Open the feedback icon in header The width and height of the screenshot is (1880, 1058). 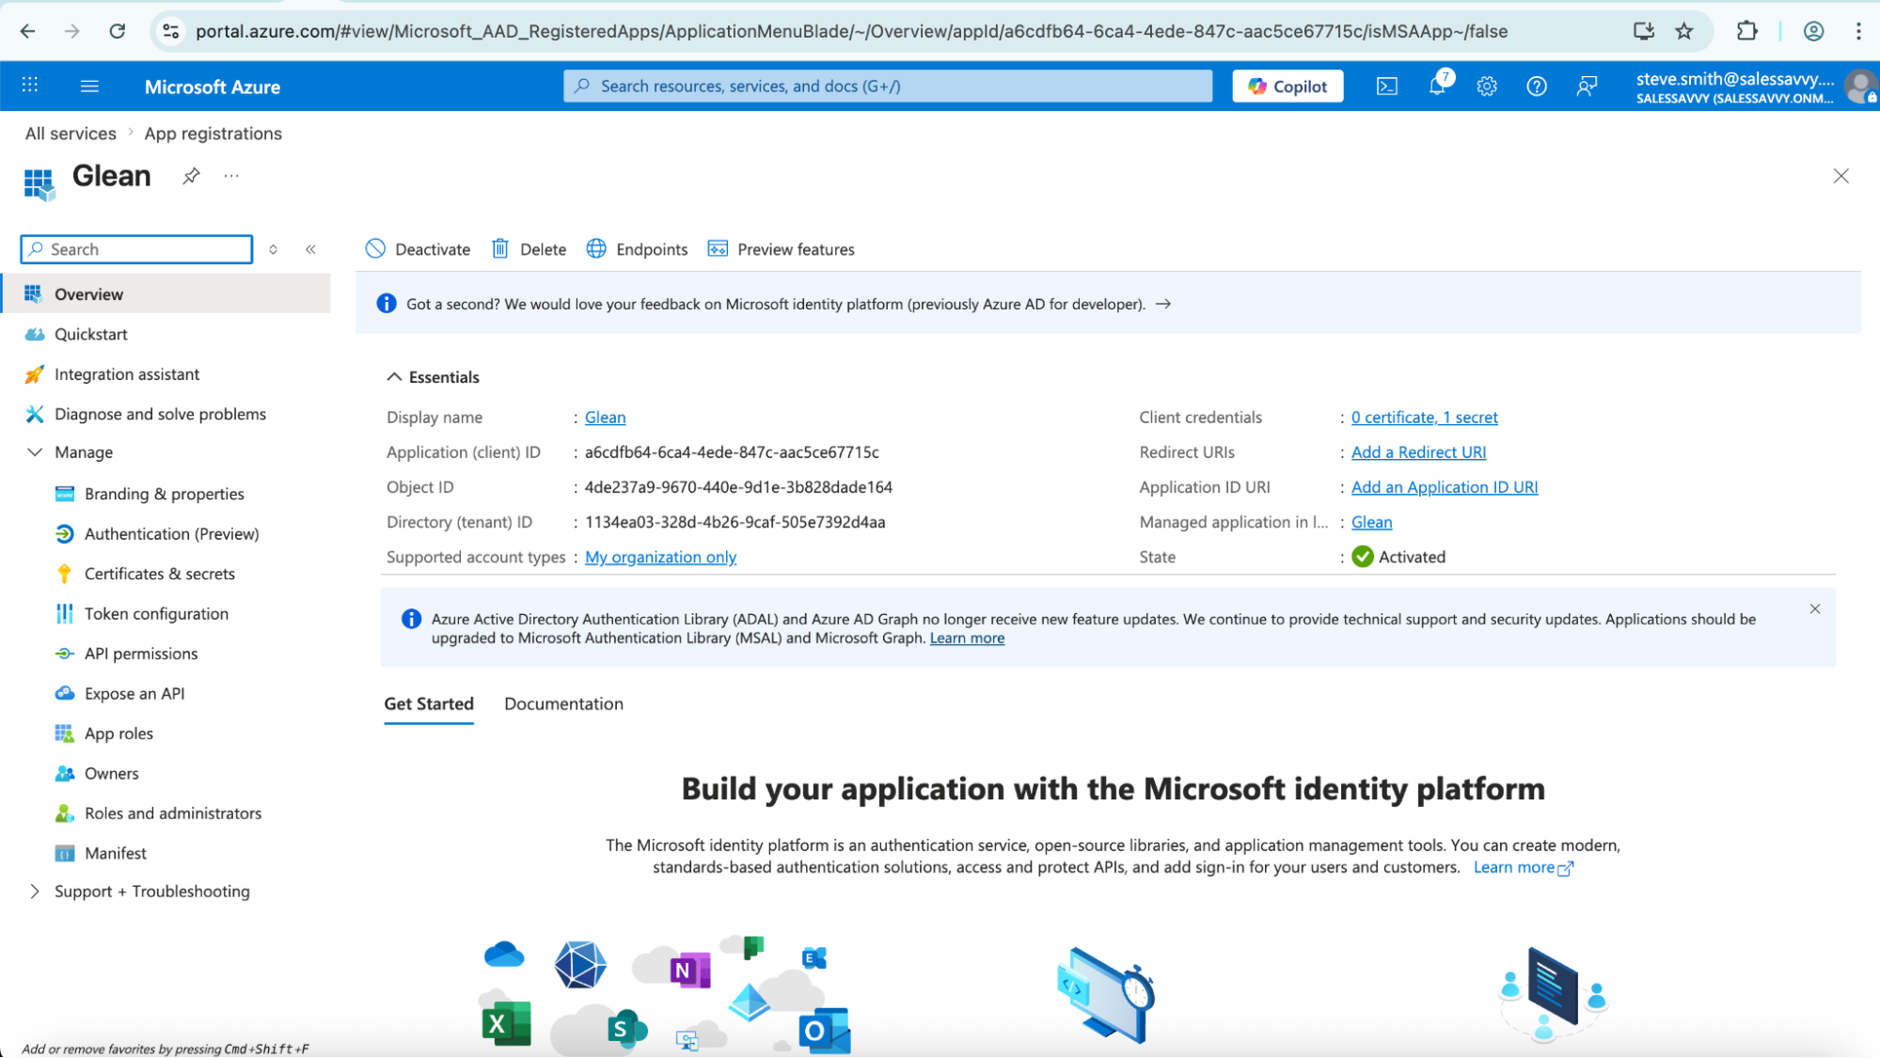pos(1587,87)
